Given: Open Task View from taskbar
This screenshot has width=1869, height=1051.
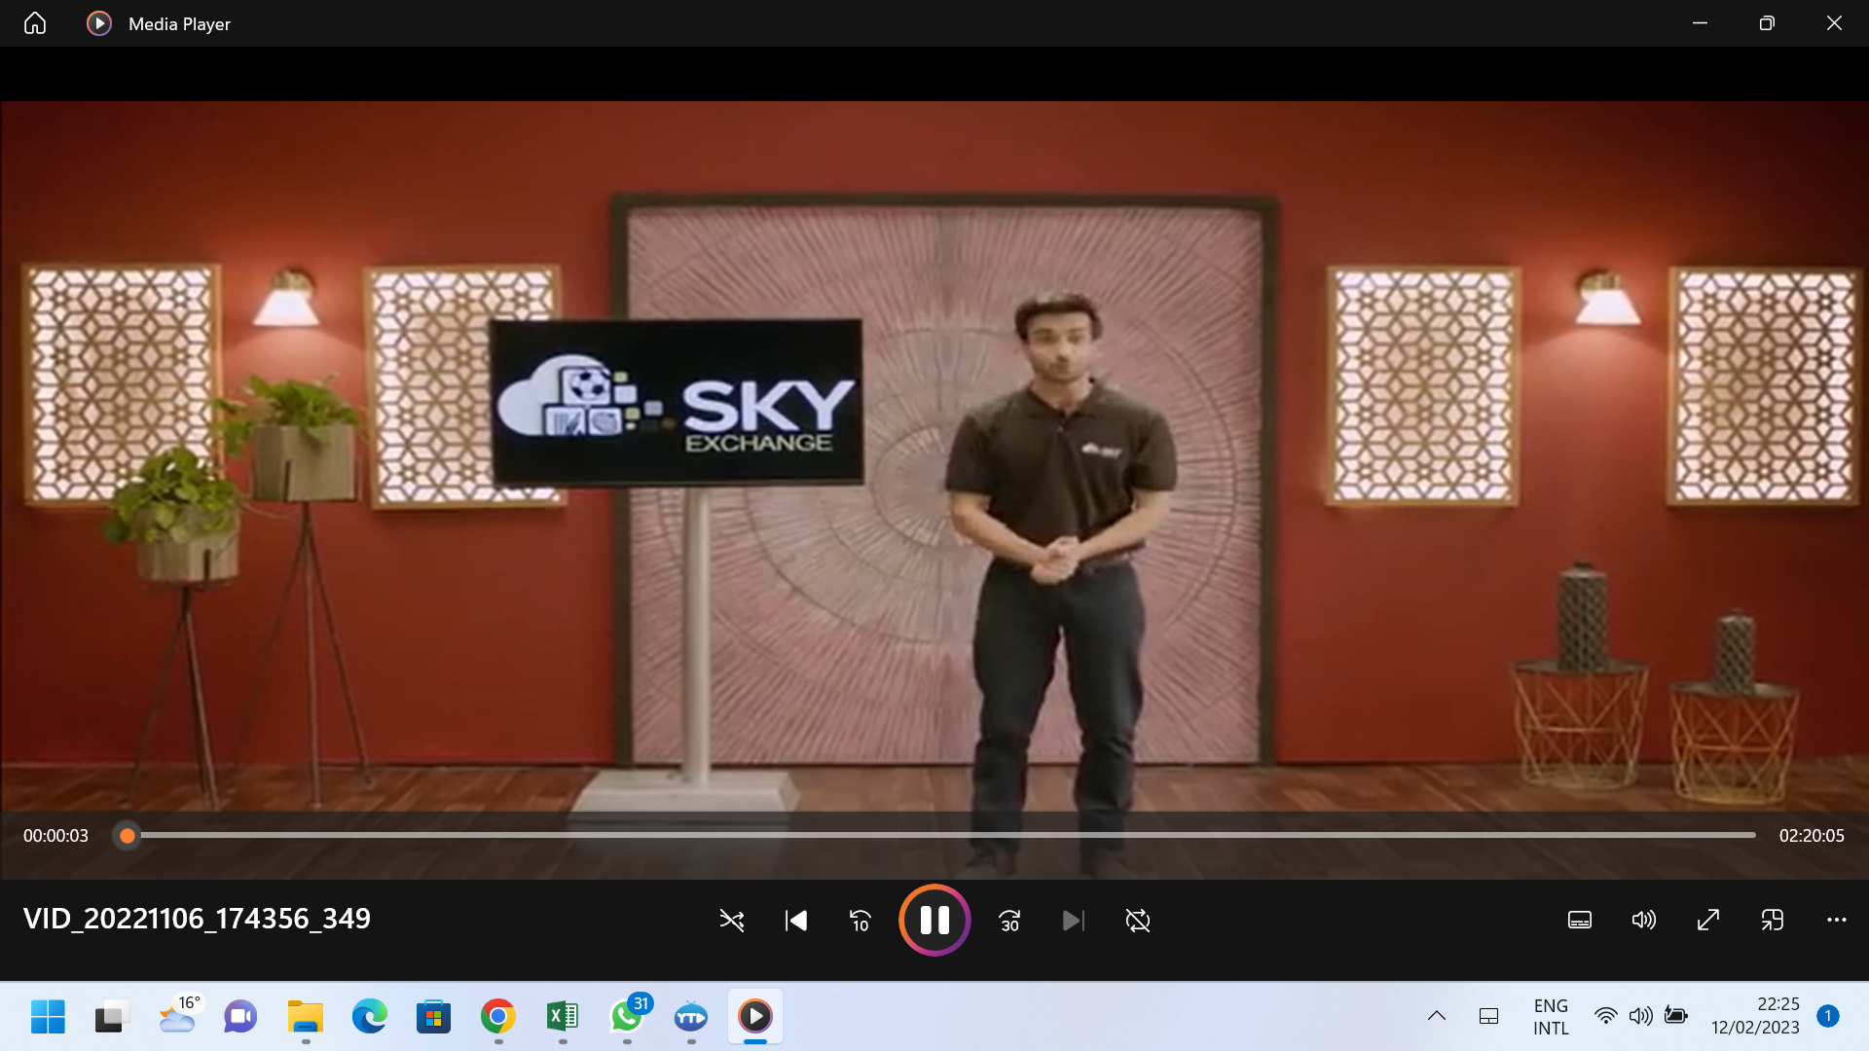Looking at the screenshot, I should [x=112, y=1017].
